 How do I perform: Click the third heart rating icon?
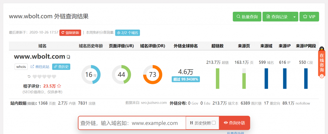(x=44, y=77)
